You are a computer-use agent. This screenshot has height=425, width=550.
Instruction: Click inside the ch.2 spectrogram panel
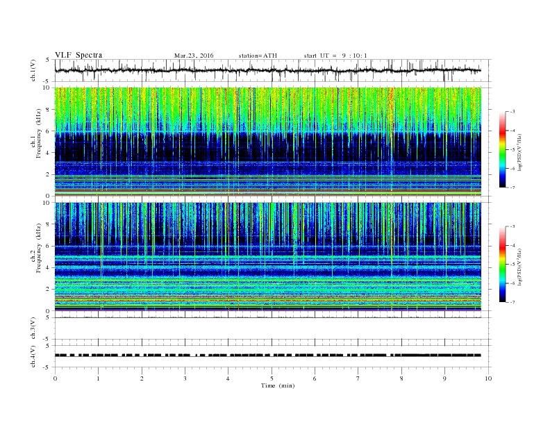pos(267,257)
